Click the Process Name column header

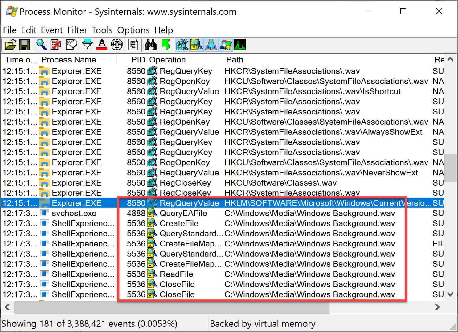[x=78, y=60]
